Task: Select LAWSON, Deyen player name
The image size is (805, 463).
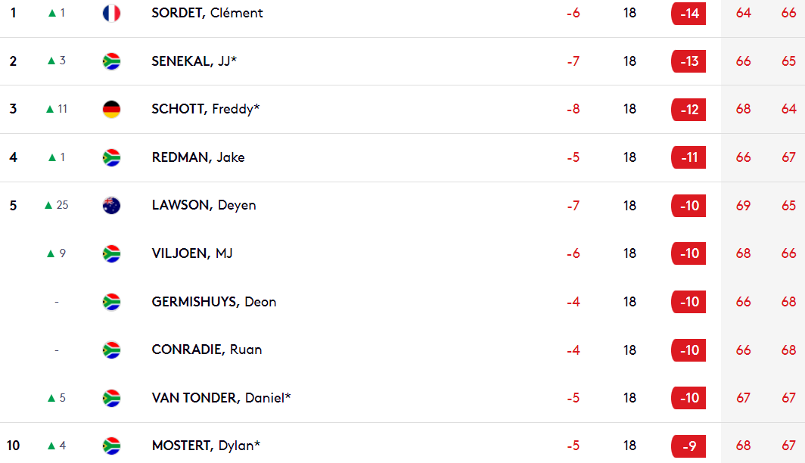Action: [204, 205]
